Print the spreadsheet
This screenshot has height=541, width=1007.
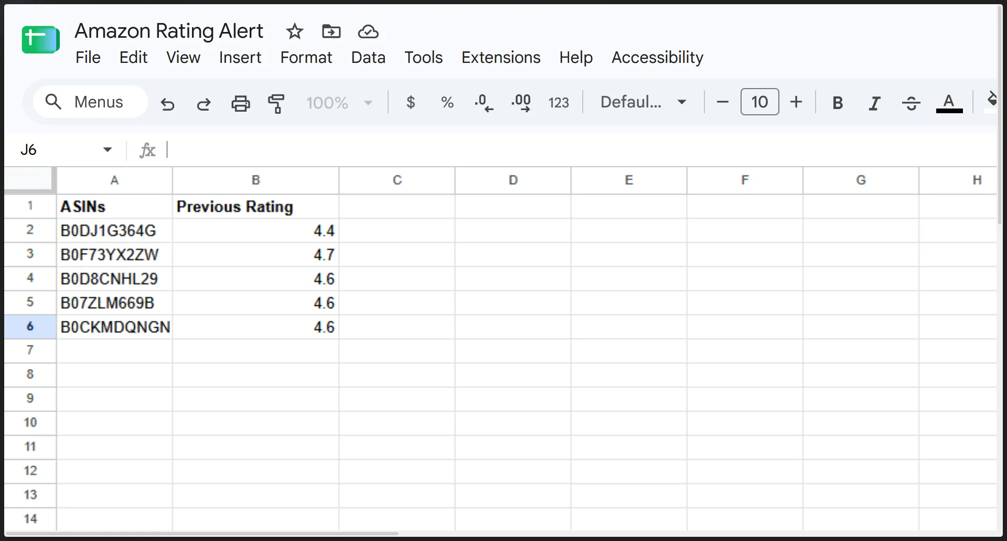tap(241, 103)
